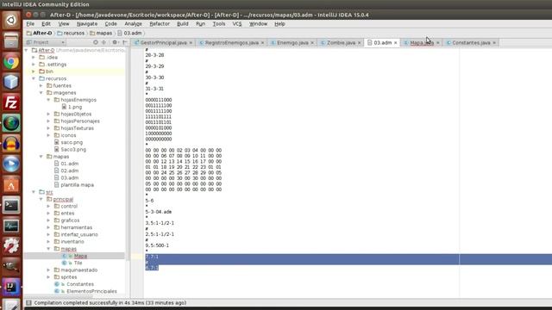
Task: Select 02.adm in the project tree
Action: point(69,170)
